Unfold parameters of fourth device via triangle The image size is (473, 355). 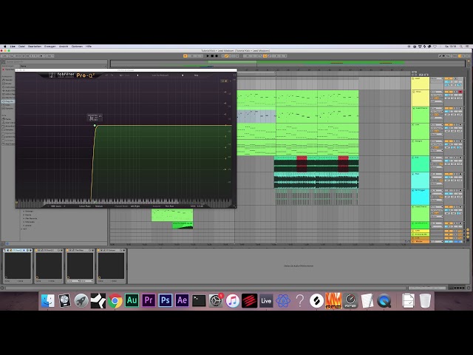pos(102,250)
